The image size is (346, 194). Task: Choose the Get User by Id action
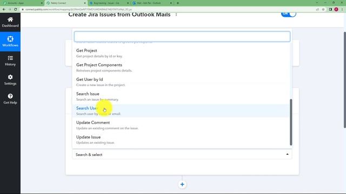(x=181, y=82)
